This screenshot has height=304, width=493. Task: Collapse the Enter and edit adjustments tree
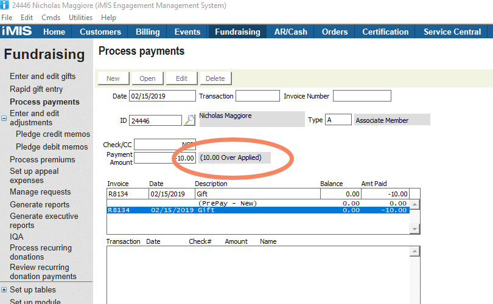(x=4, y=118)
